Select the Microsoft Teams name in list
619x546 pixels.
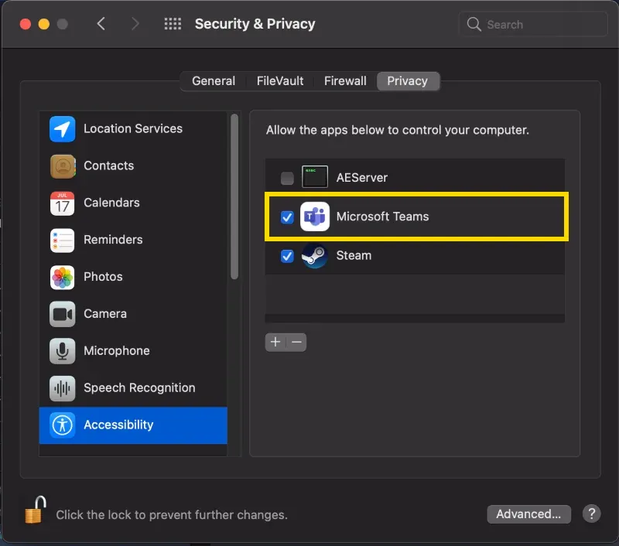382,217
